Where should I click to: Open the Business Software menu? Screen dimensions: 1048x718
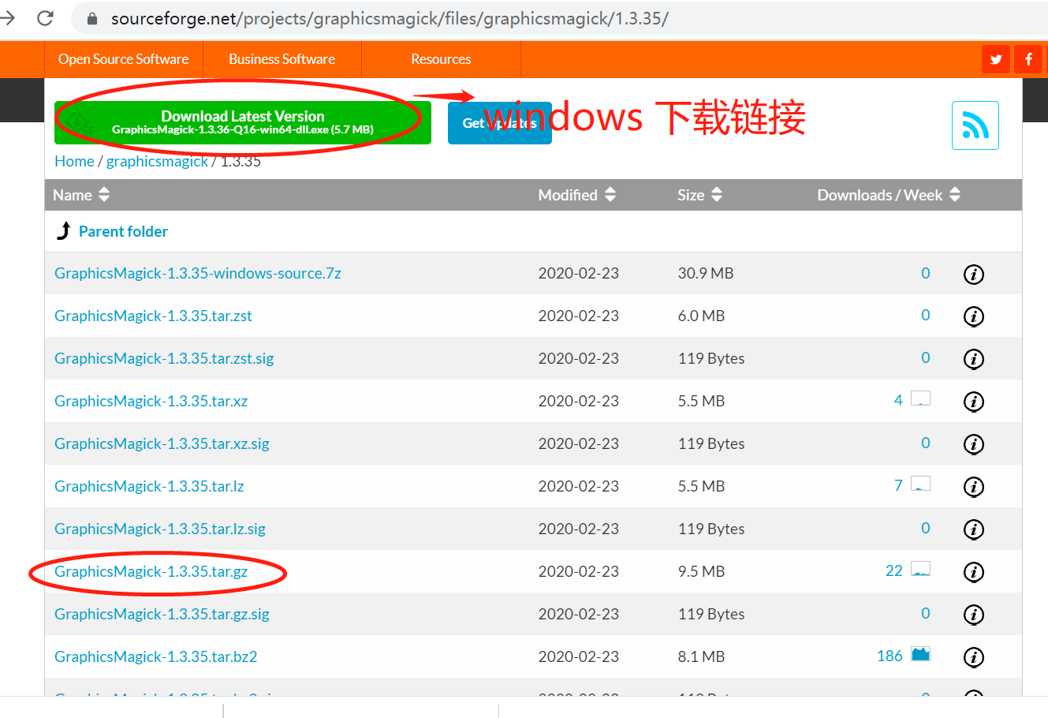[x=282, y=59]
